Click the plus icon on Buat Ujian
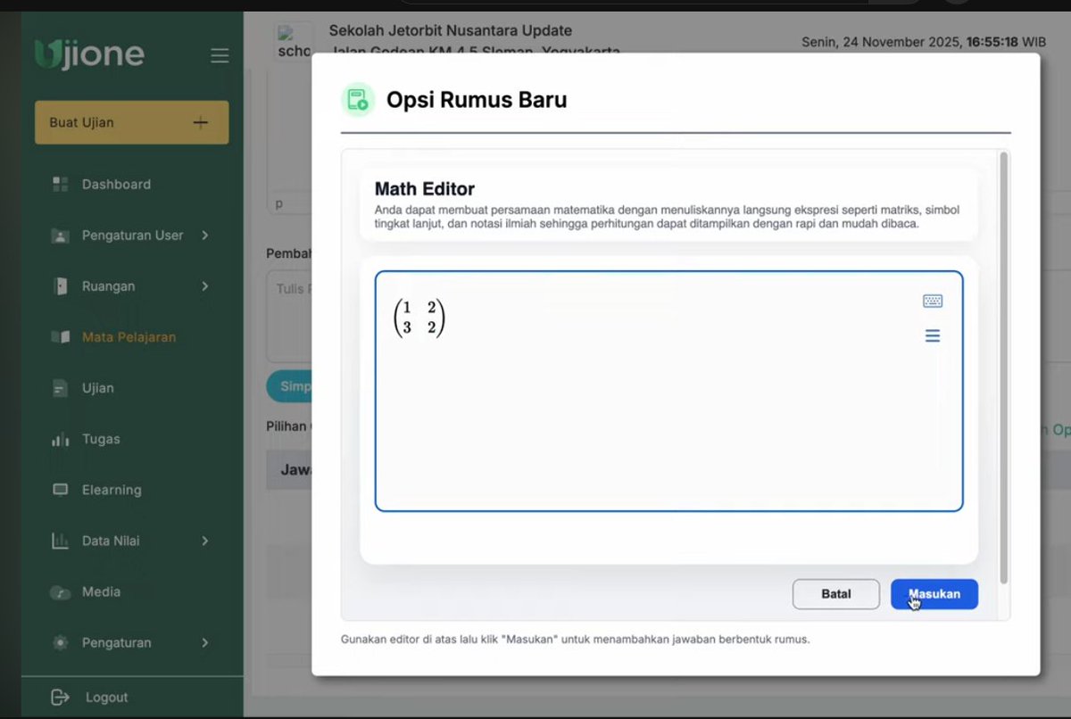Viewport: 1071px width, 719px height. click(201, 122)
